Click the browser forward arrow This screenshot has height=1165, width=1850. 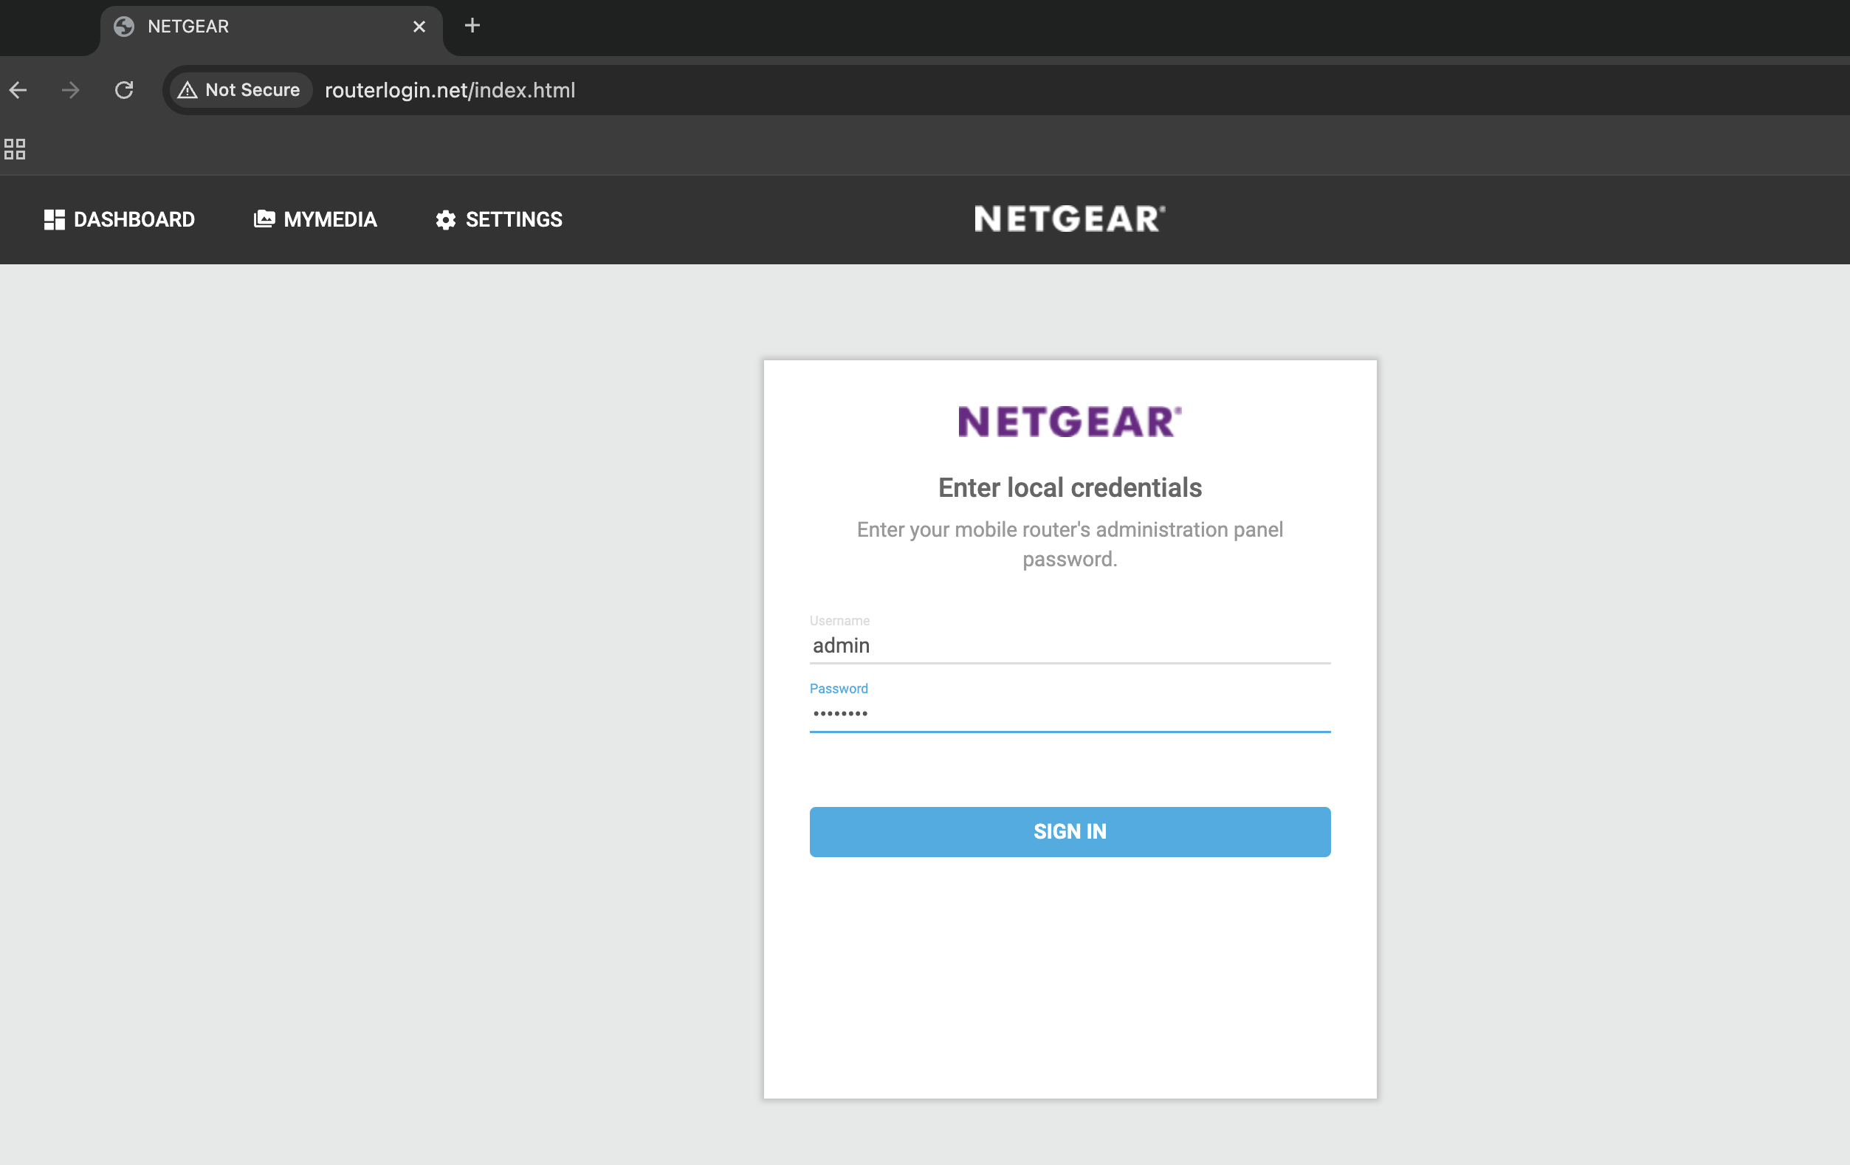(x=70, y=90)
